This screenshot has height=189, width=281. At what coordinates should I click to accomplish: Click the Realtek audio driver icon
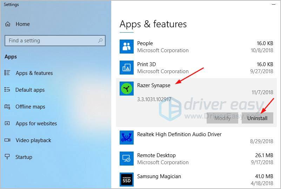coord(127,138)
